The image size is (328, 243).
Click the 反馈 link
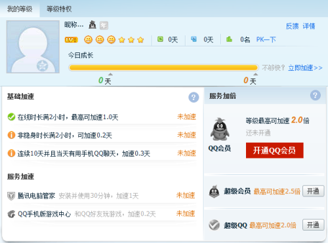(x=292, y=26)
